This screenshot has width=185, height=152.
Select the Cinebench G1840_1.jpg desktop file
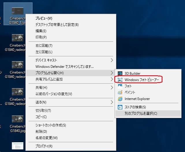tap(18, 14)
